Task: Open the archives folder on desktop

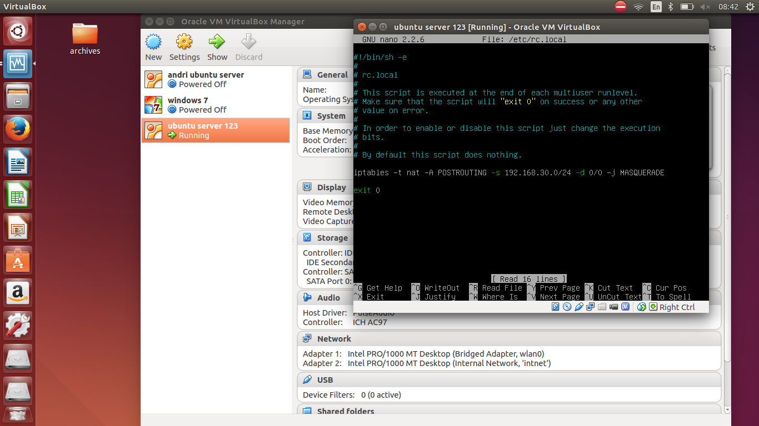Action: pos(85,39)
